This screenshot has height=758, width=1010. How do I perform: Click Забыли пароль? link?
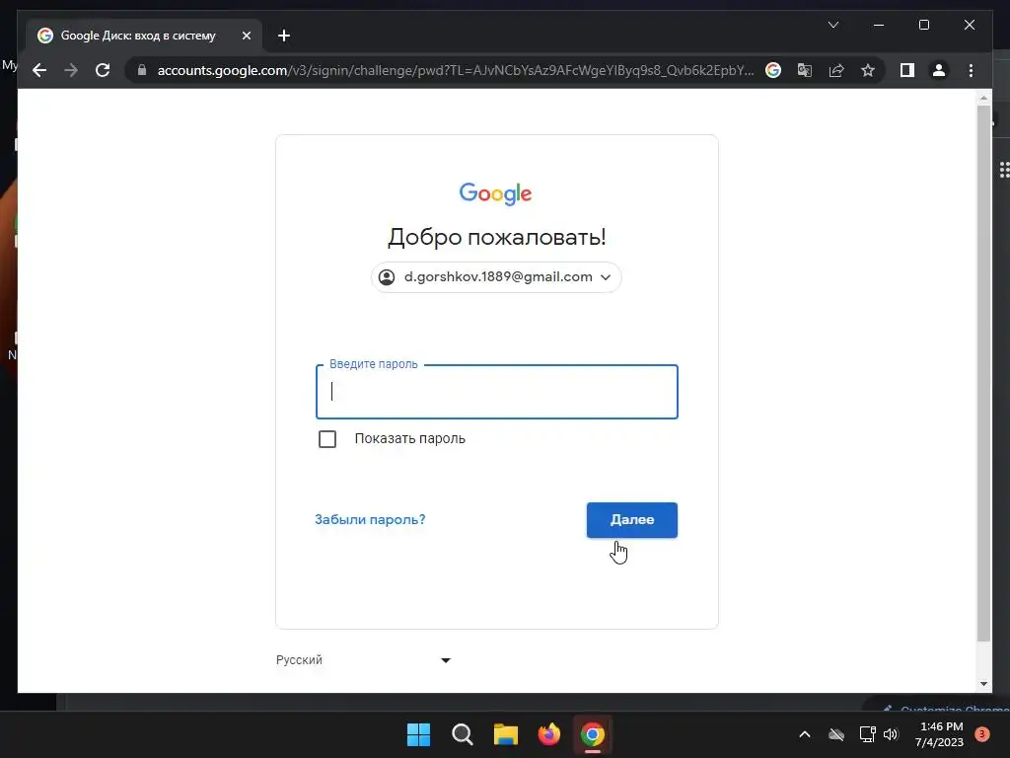click(x=370, y=519)
